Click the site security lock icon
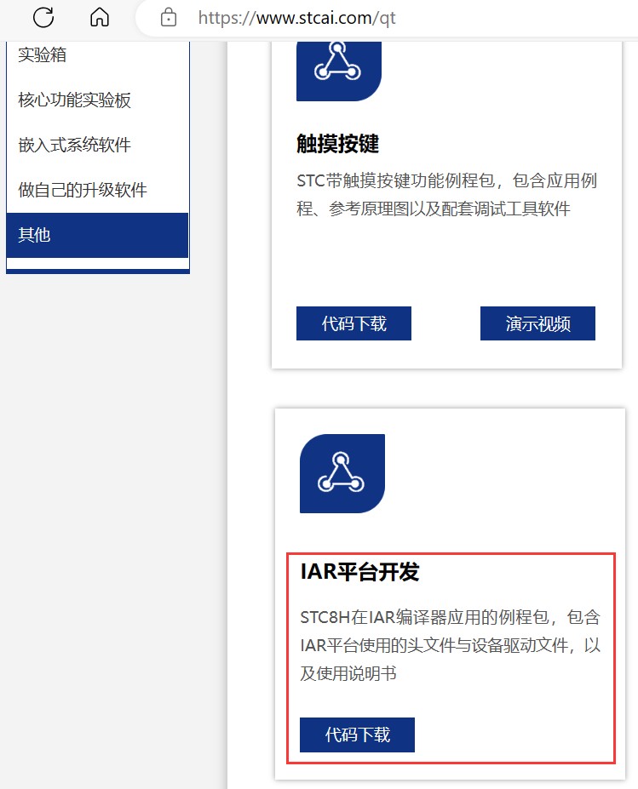The height and width of the screenshot is (789, 638). point(168,18)
